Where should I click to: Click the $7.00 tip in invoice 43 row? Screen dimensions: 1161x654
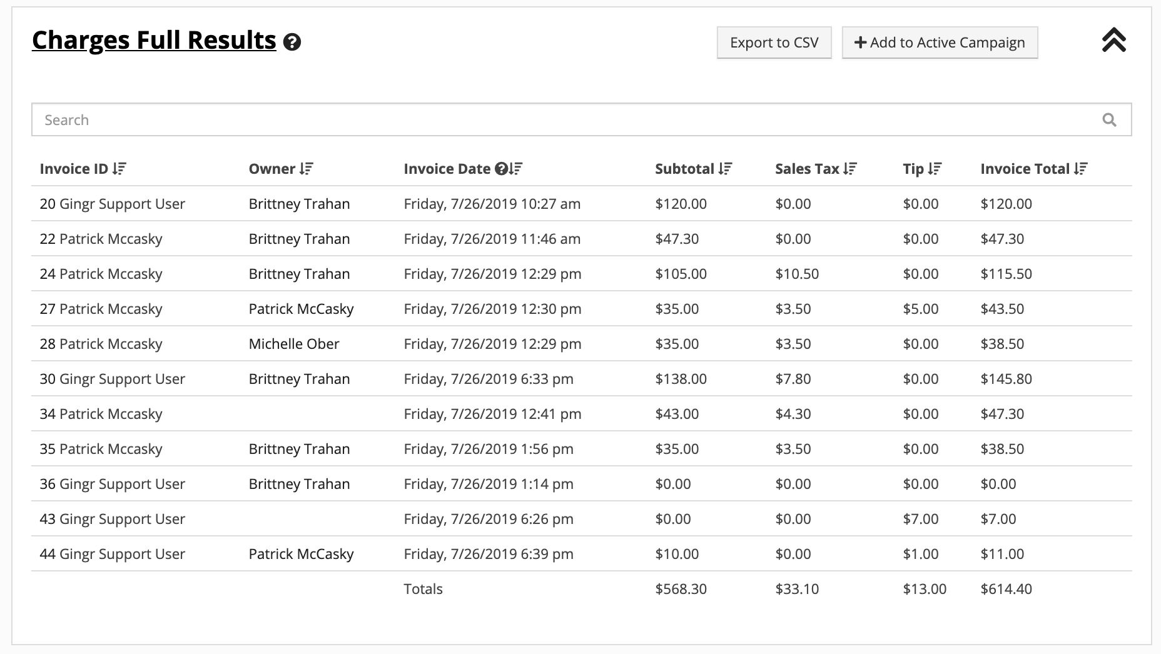tap(921, 519)
